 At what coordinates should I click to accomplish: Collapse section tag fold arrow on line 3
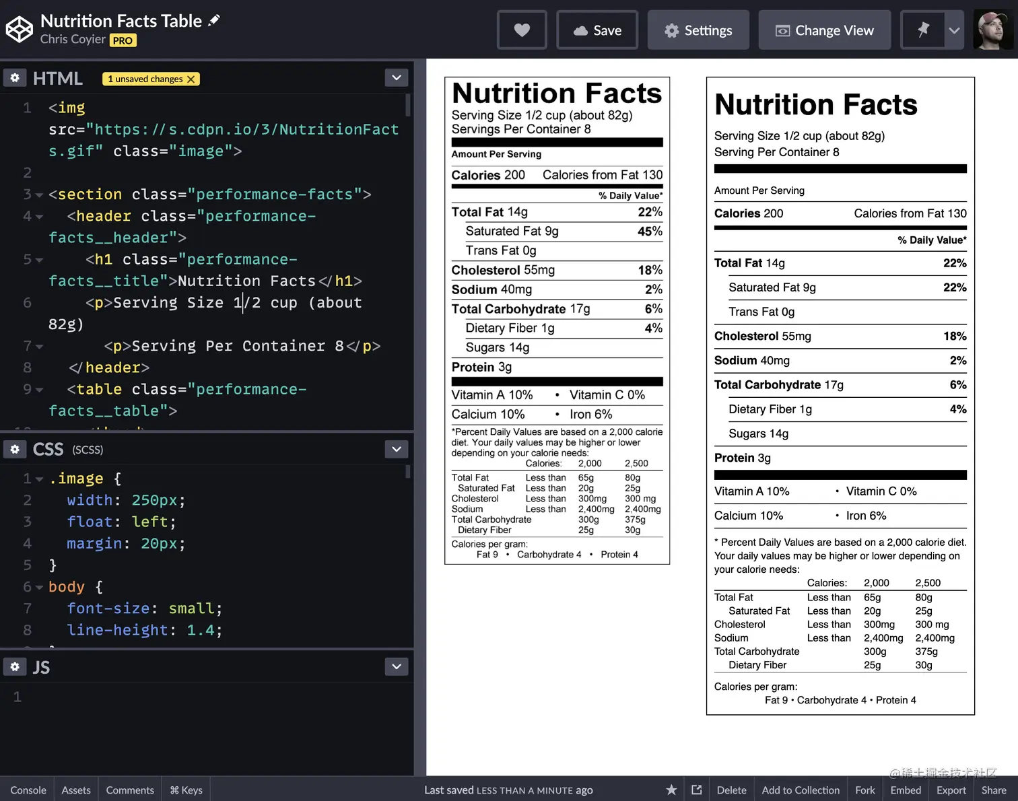point(39,195)
